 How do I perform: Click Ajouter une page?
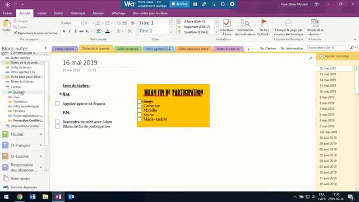[x=334, y=56]
